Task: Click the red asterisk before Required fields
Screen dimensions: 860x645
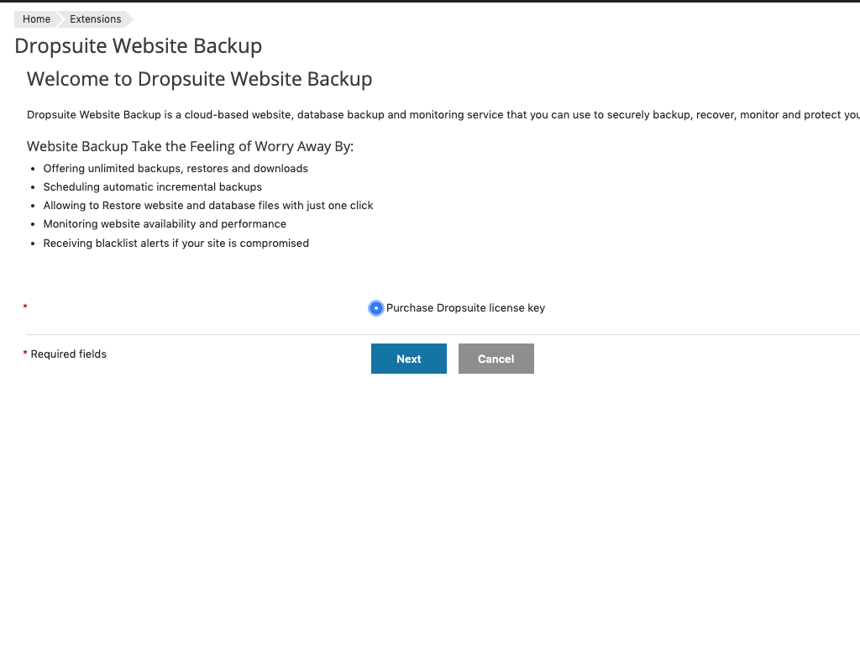Action: click(24, 354)
